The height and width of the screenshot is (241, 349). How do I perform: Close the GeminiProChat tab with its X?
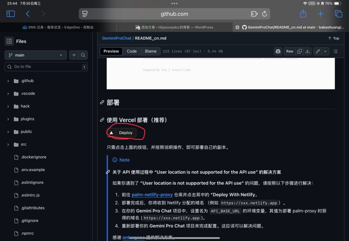coord(237,27)
